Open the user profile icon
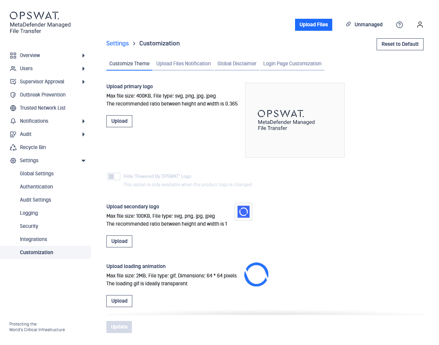Screen dimensions: 439x345 click(x=420, y=25)
